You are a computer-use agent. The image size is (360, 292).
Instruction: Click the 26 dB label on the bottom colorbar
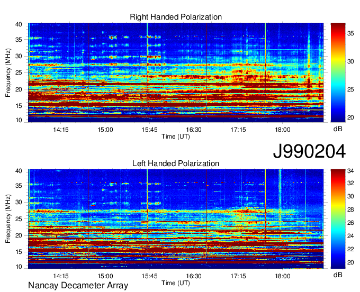point(350,223)
